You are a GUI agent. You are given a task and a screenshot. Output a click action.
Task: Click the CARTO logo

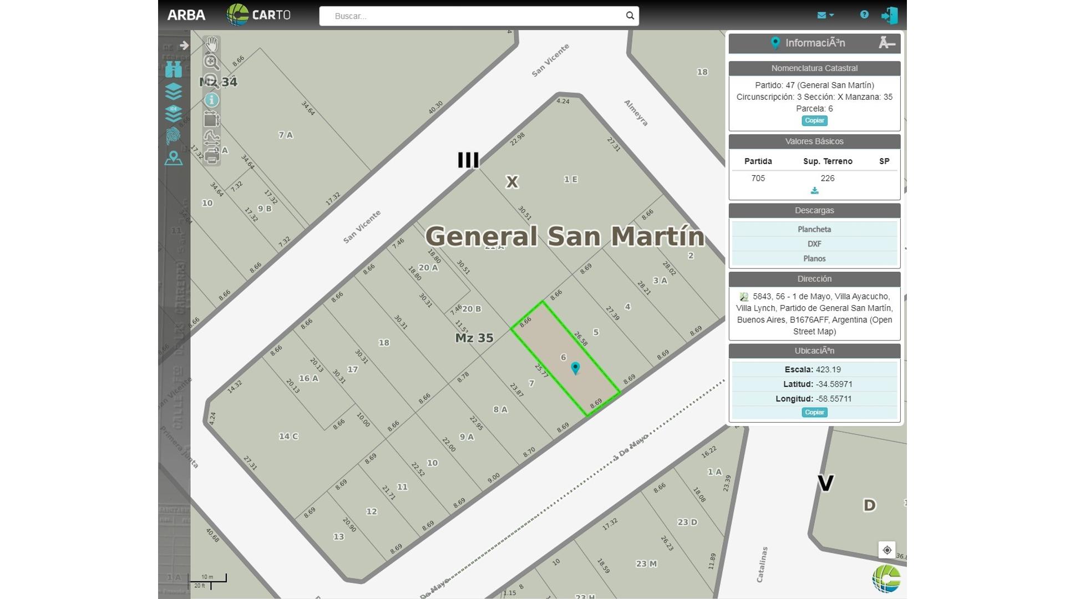pyautogui.click(x=258, y=15)
